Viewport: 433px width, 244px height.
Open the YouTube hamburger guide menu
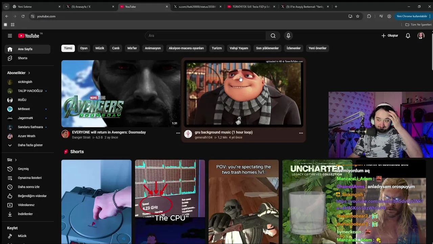10,36
